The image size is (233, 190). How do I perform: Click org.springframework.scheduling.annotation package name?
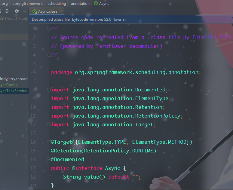[x=137, y=72]
